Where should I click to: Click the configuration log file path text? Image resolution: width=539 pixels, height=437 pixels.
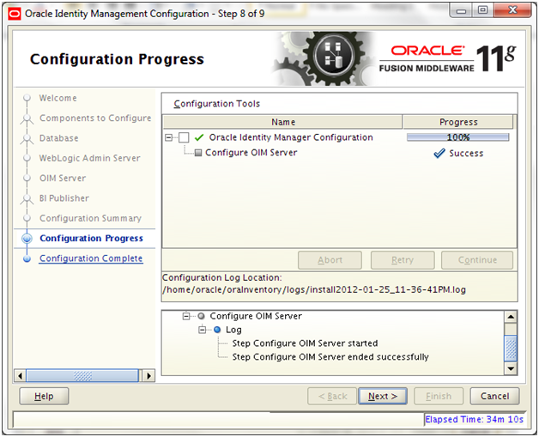[314, 289]
